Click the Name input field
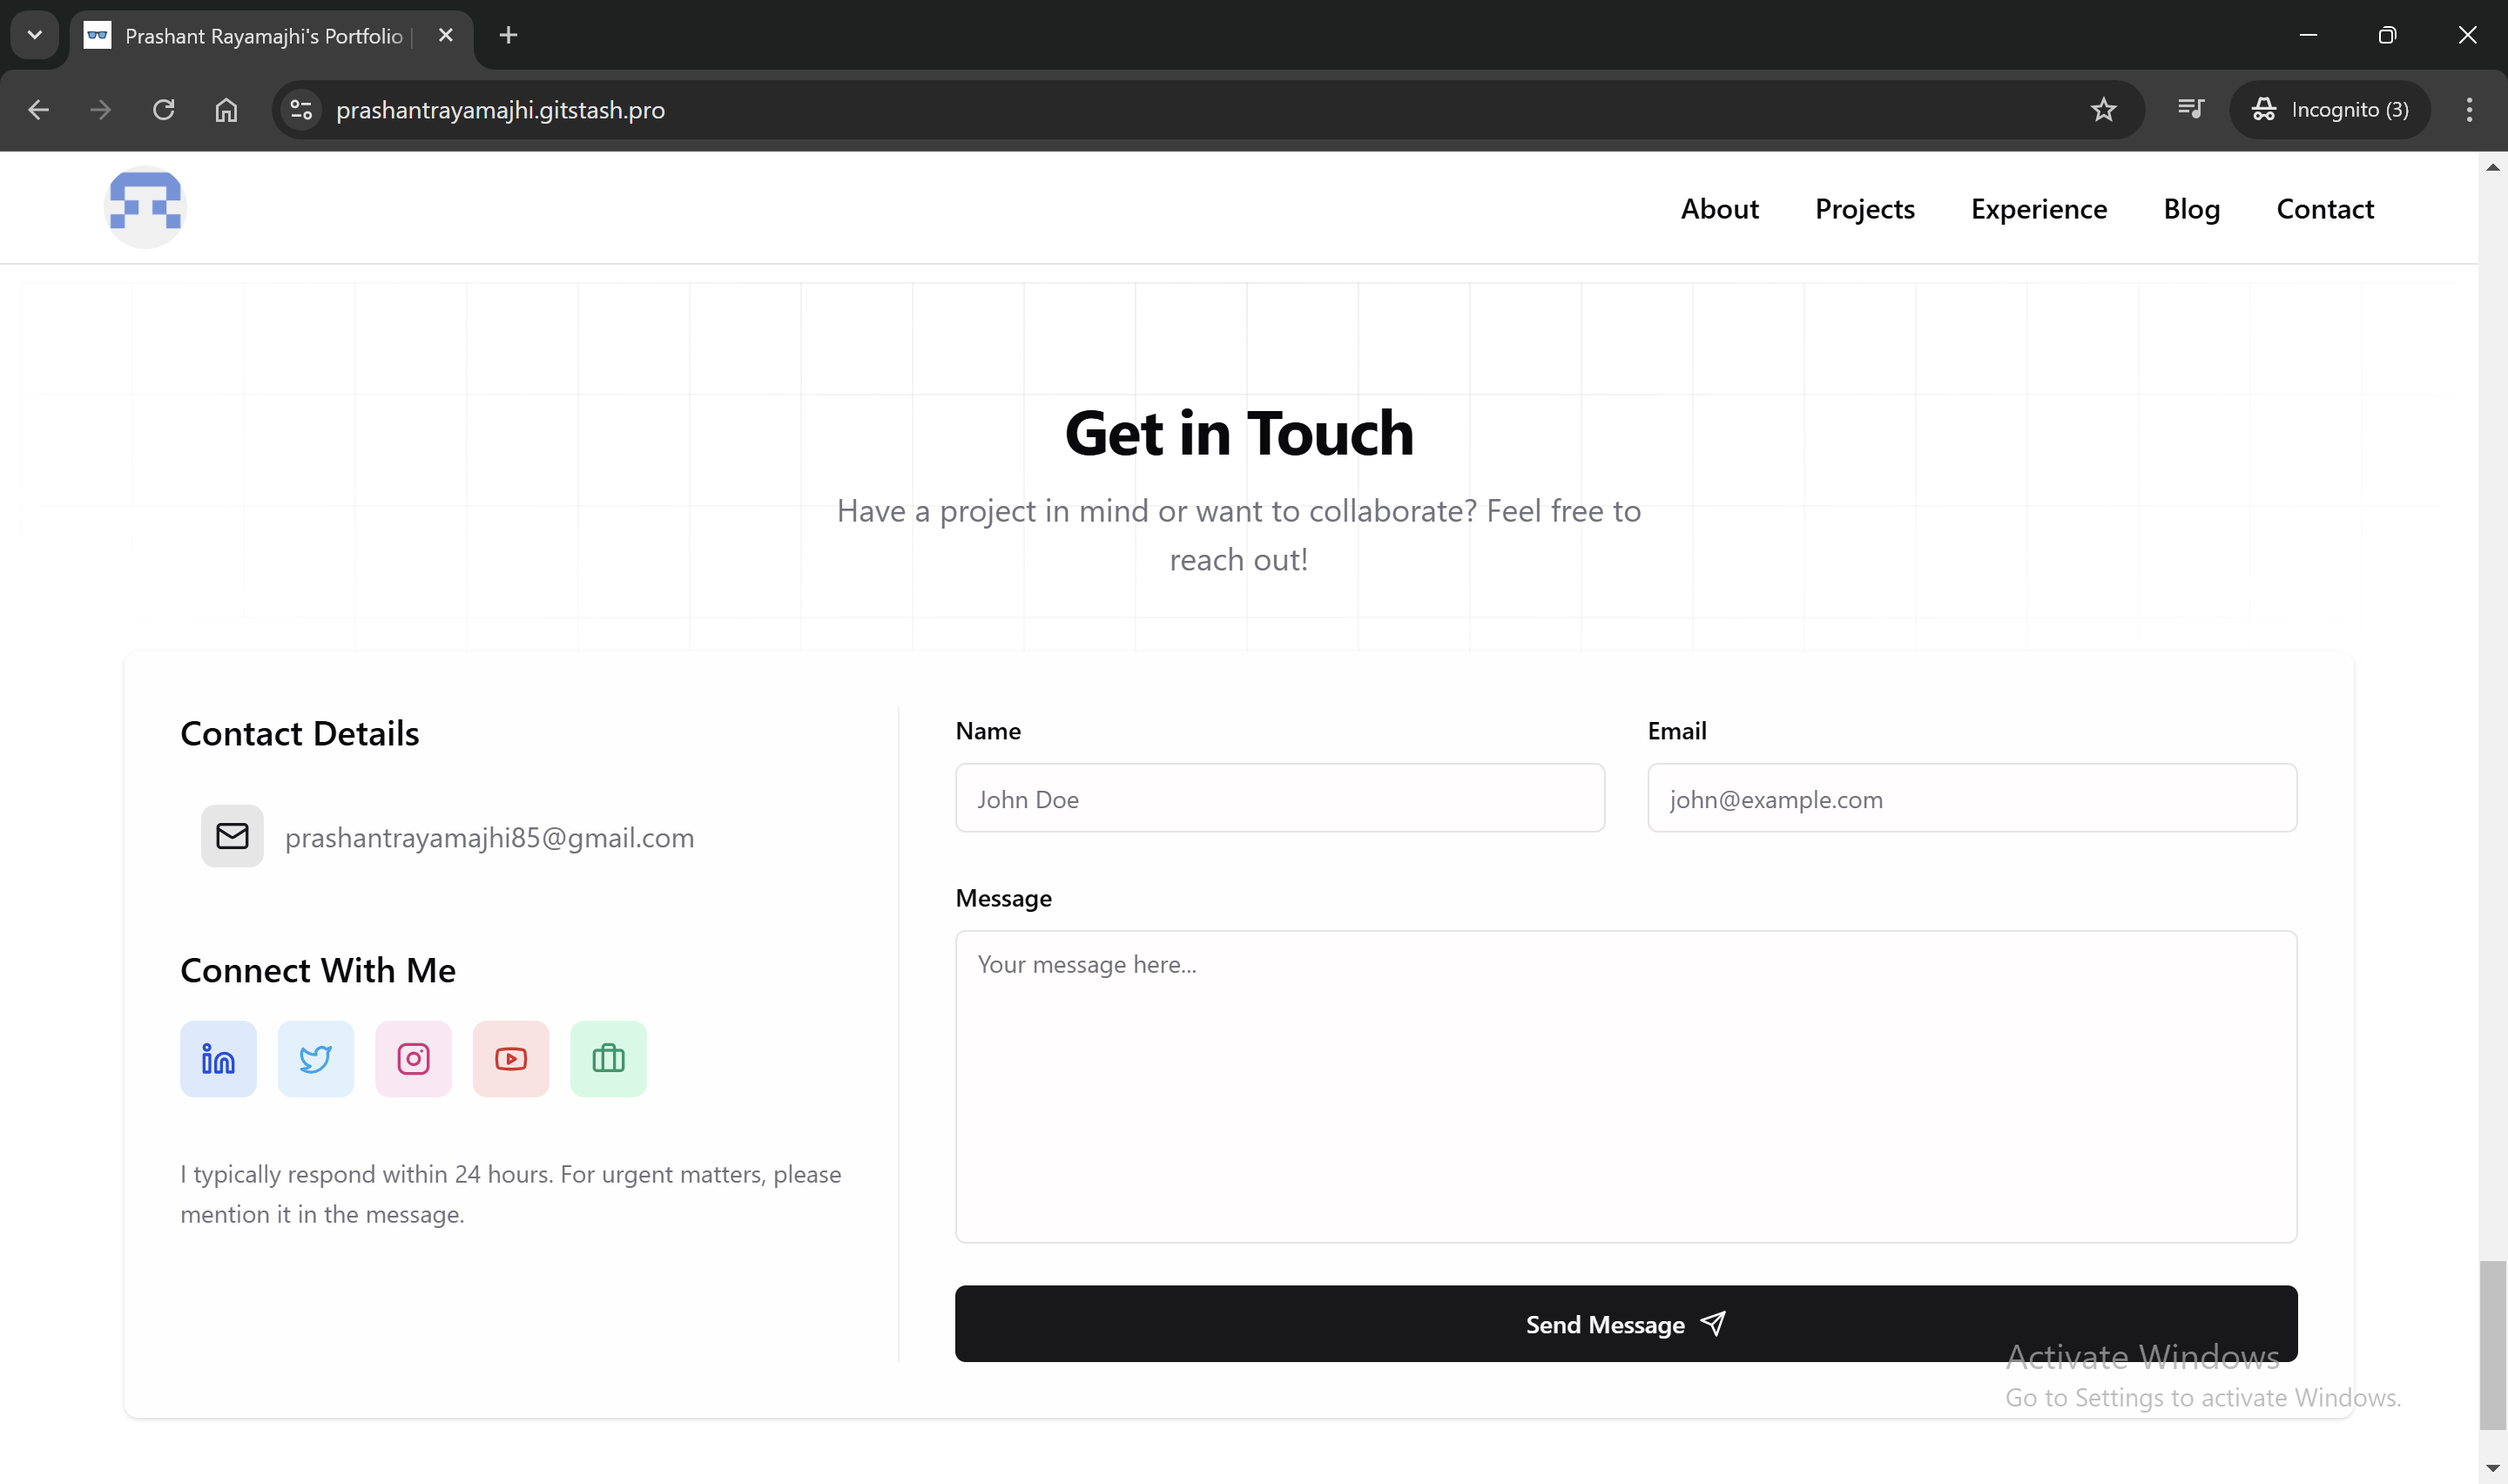This screenshot has width=2508, height=1484. tap(1278, 798)
